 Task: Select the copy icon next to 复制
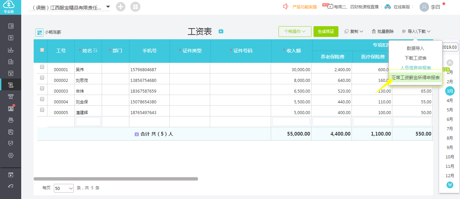tap(347, 31)
